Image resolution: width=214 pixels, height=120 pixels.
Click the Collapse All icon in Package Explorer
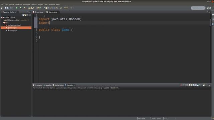pyautogui.click(x=23, y=15)
